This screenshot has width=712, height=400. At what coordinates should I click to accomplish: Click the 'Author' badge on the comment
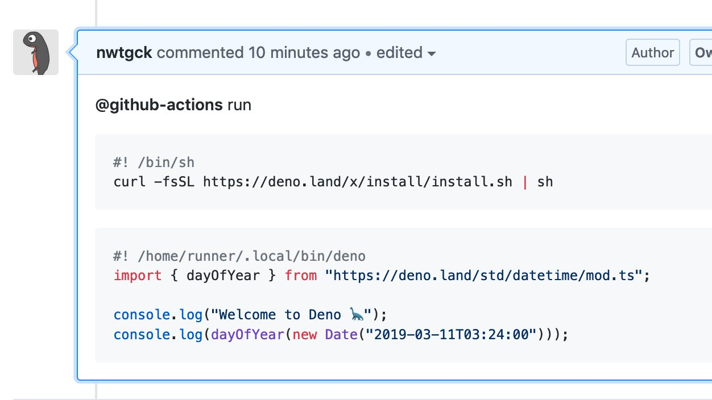point(653,53)
